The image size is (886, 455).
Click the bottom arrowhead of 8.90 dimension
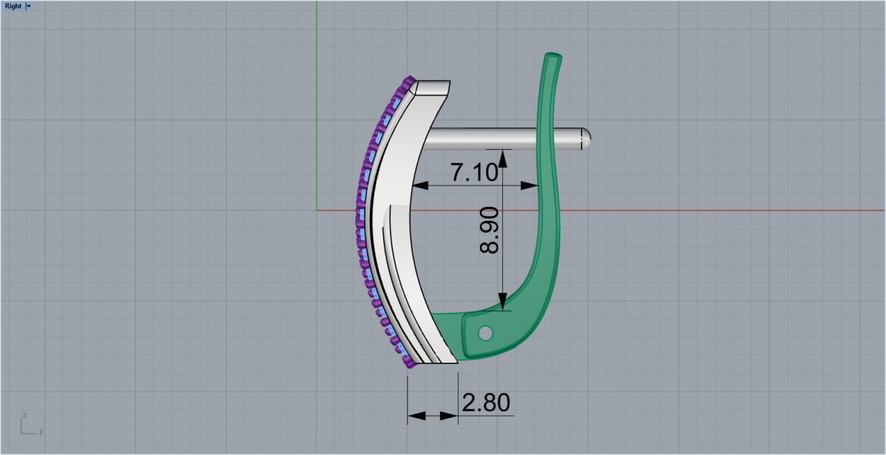coord(503,303)
